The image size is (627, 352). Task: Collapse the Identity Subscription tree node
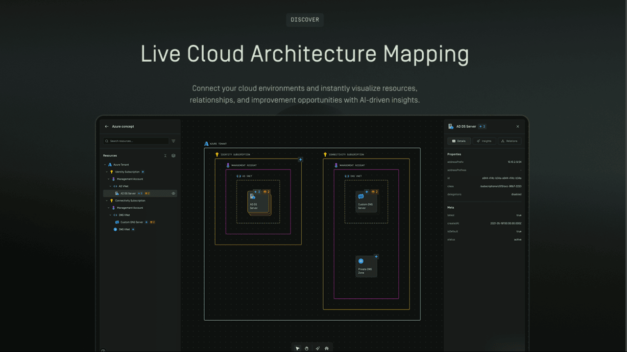107,172
